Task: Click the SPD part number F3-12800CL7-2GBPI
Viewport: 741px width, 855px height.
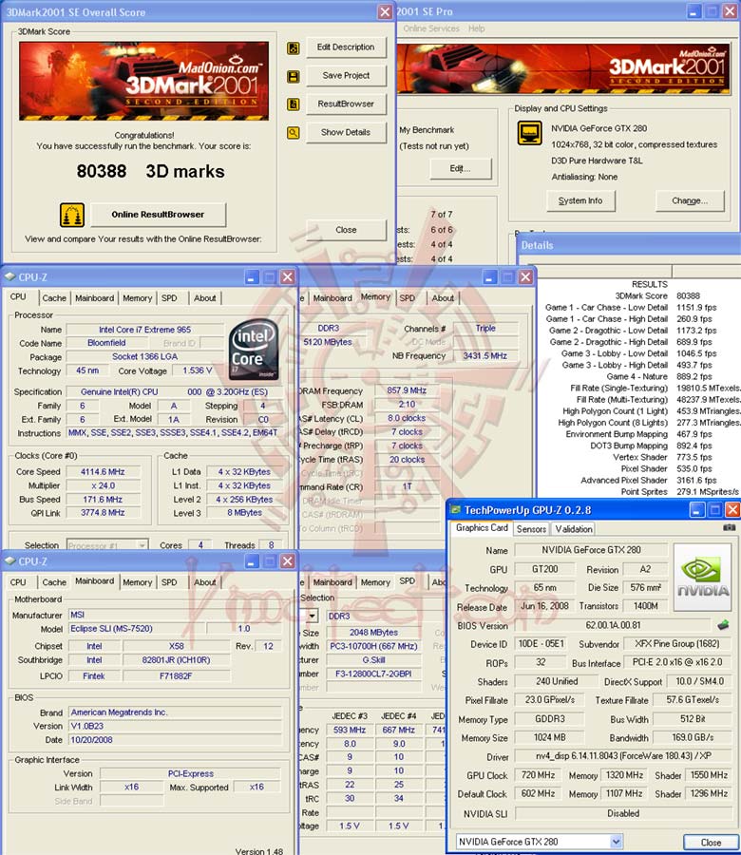Action: (x=373, y=674)
